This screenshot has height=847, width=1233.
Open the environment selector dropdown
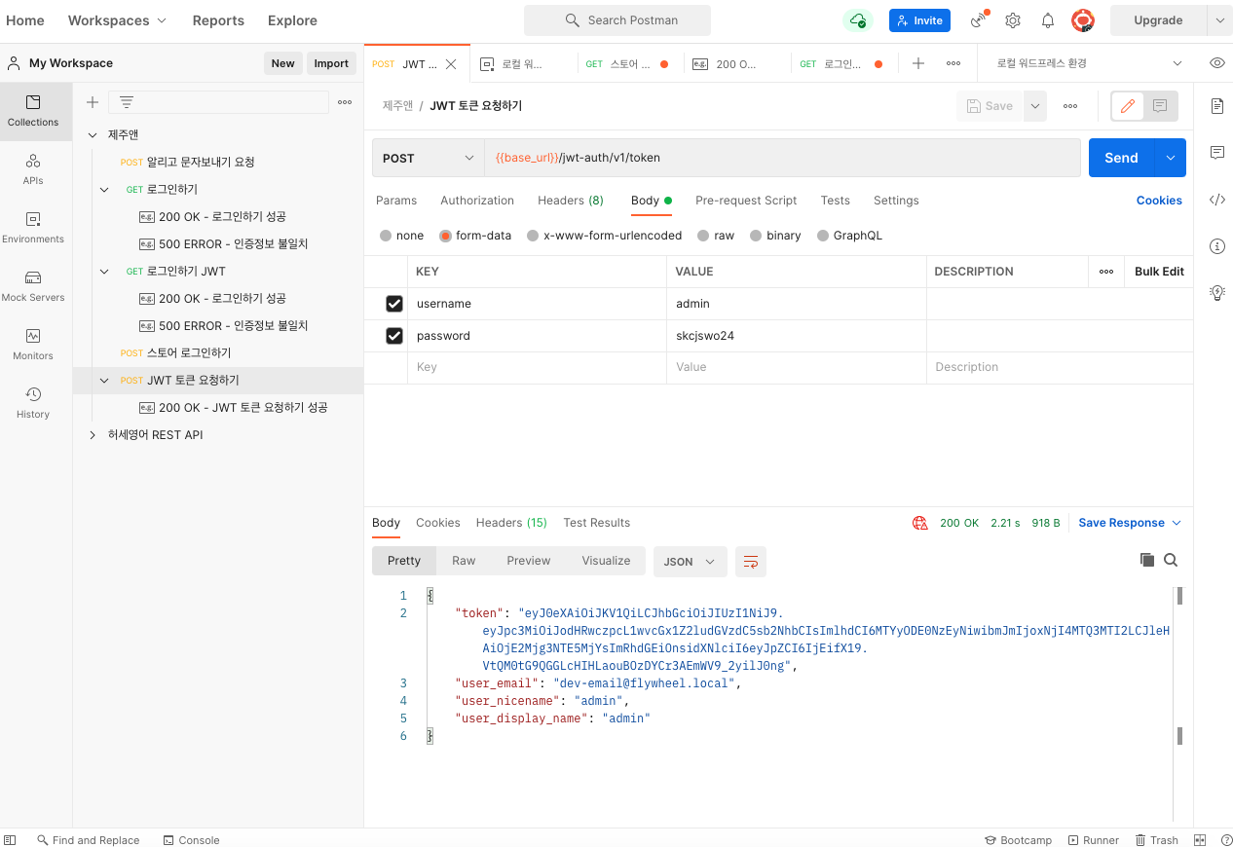coord(1091,63)
